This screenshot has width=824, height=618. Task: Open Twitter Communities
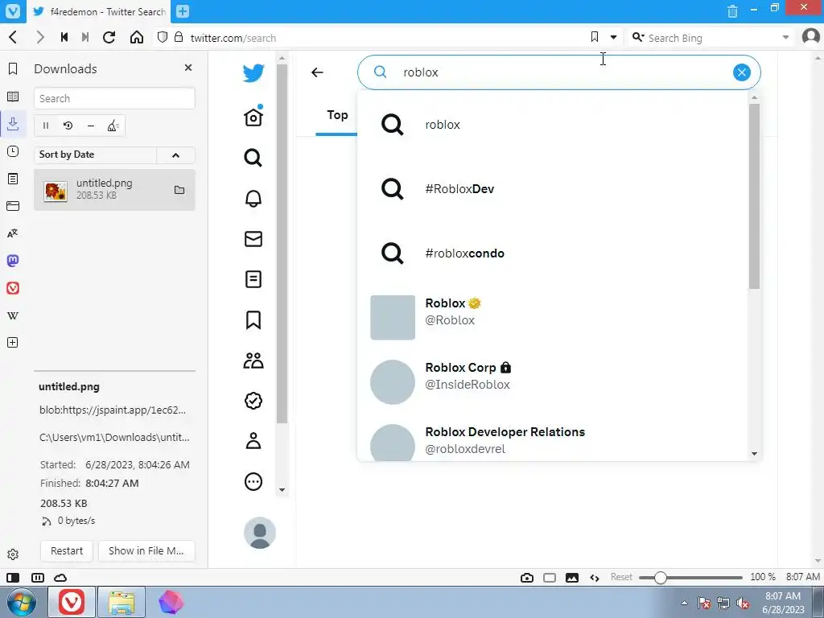tap(253, 360)
